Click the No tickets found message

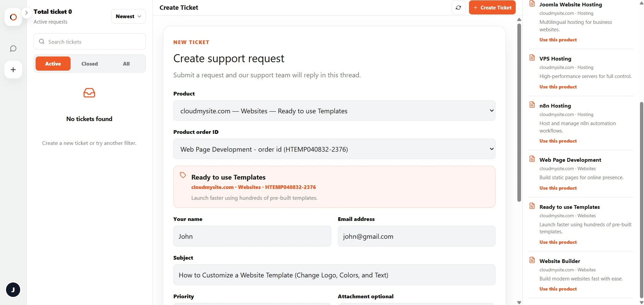89,119
